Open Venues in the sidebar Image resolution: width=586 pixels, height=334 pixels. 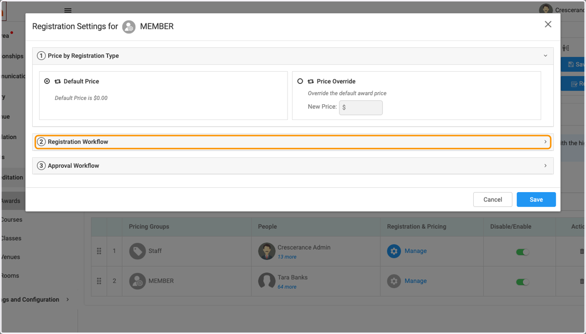click(x=10, y=257)
